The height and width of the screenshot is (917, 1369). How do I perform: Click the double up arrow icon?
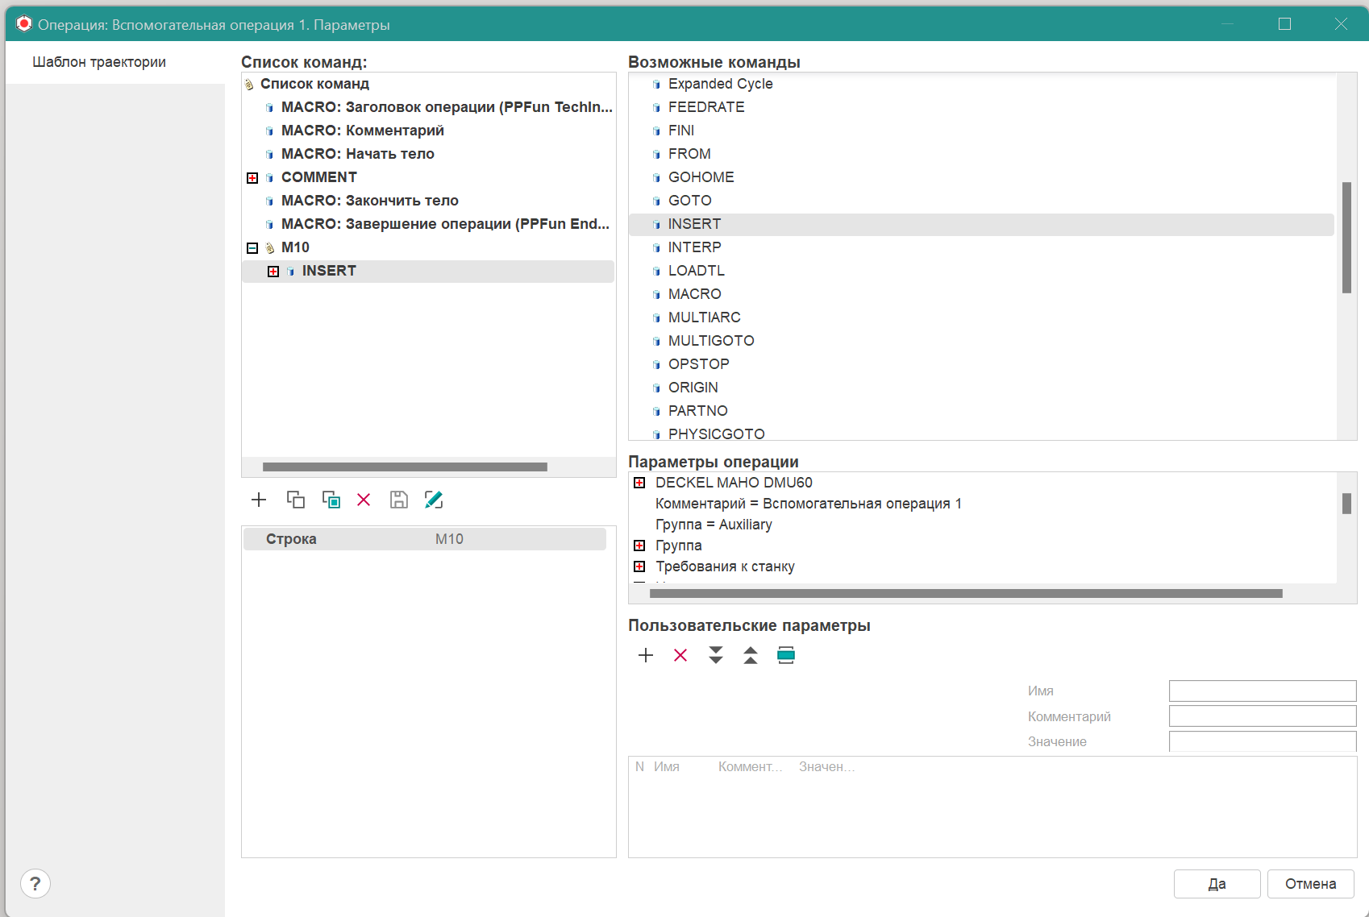751,655
